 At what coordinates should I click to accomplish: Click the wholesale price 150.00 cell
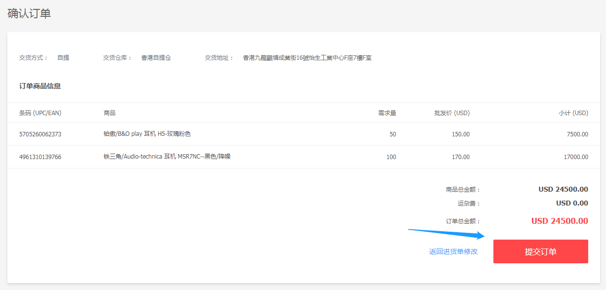[460, 134]
